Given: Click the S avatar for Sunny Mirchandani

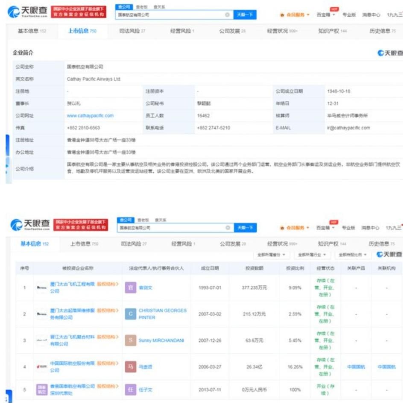Looking at the screenshot, I should (x=131, y=340).
